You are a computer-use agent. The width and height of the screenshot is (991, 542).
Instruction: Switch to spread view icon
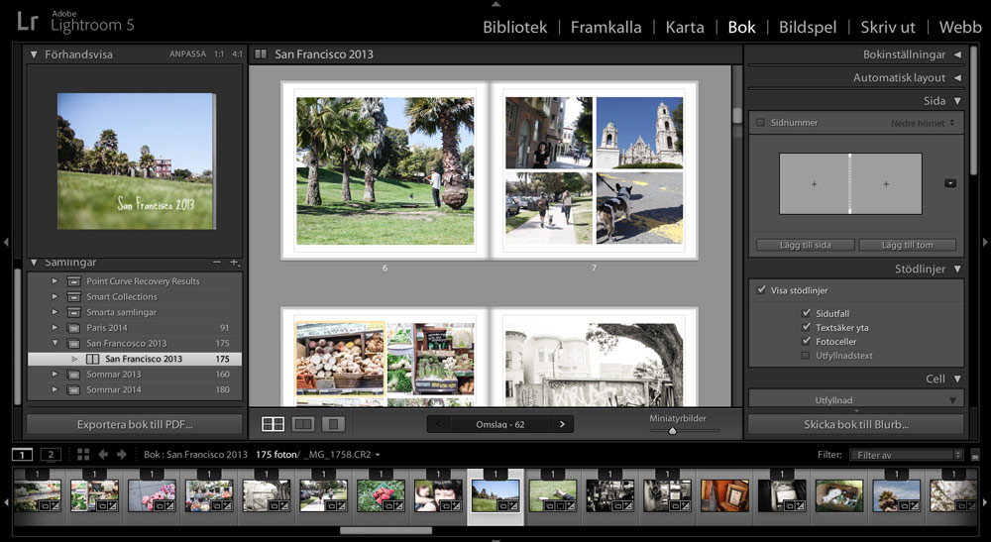tap(304, 424)
